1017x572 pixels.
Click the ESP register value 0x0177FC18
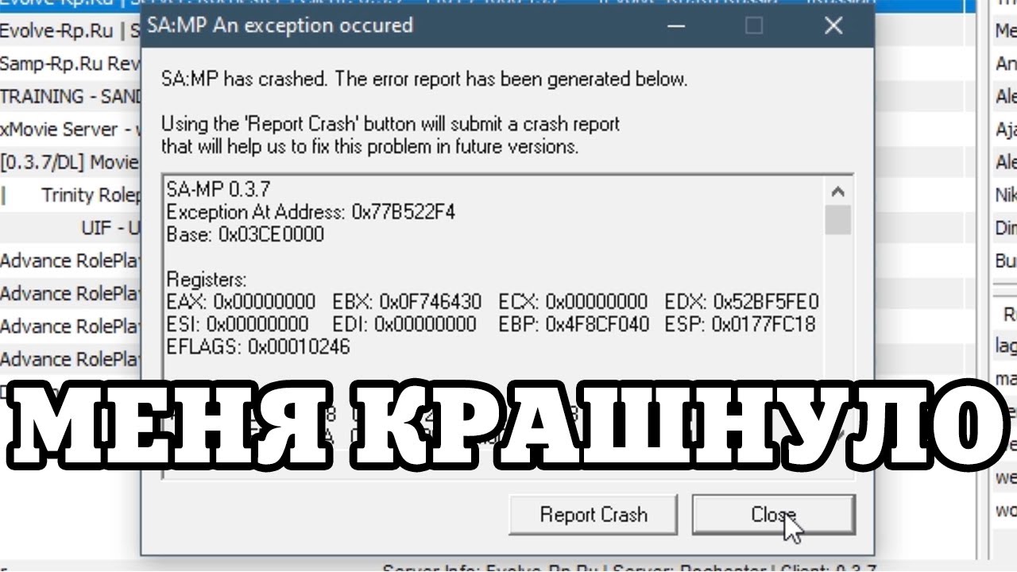pyautogui.click(x=764, y=324)
